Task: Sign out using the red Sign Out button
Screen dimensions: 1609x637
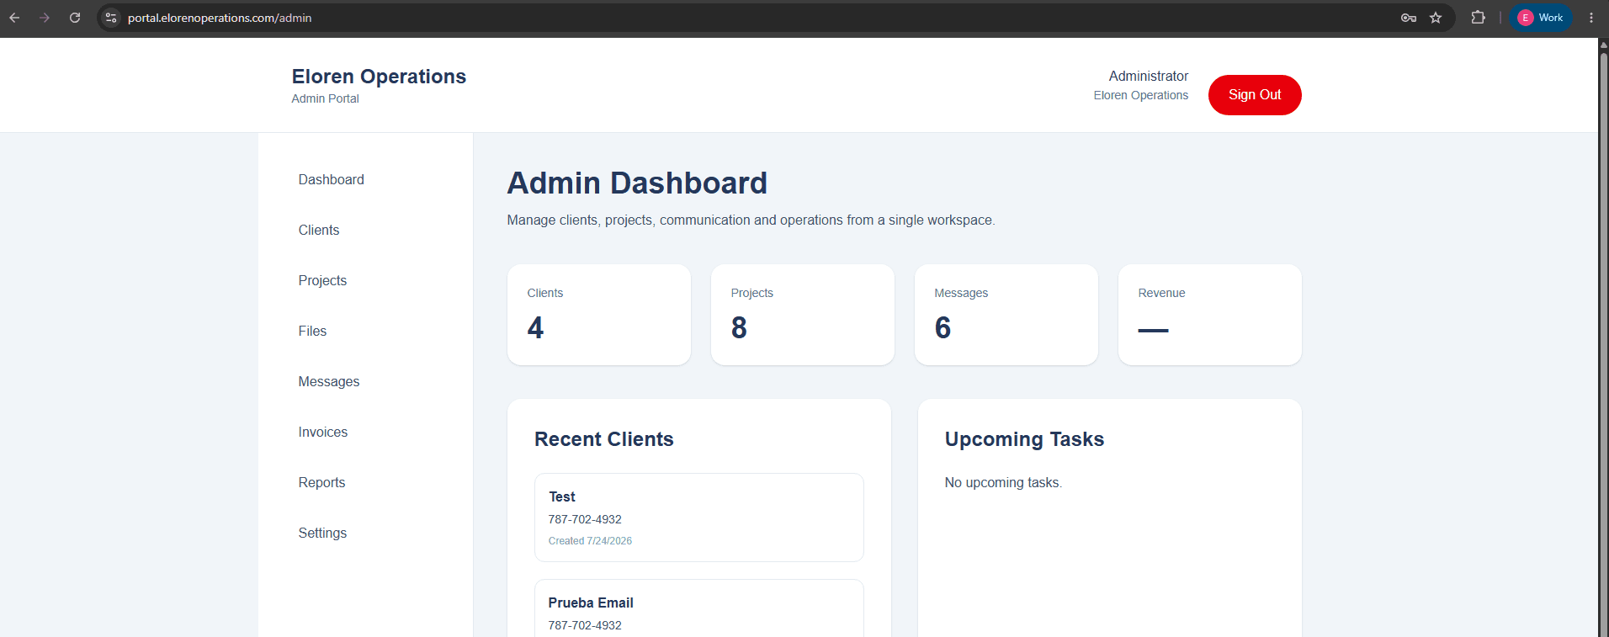Action: 1255,95
